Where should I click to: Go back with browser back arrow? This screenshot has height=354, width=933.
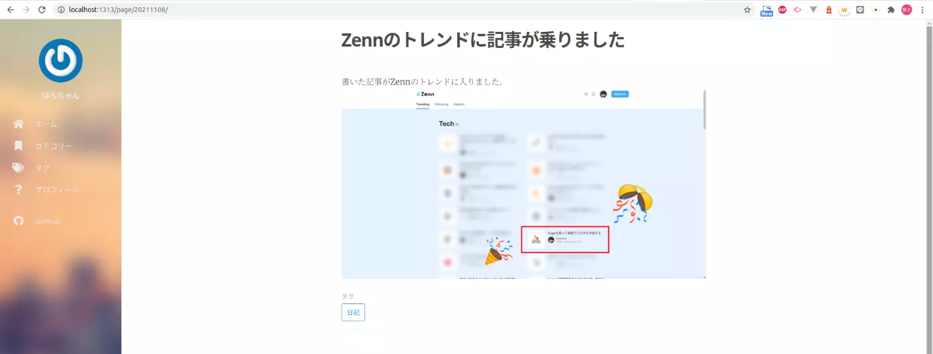click(11, 10)
